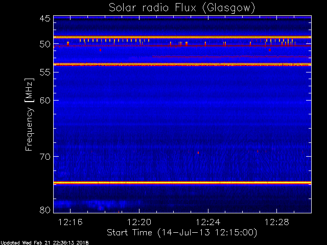Click the 'Start Time (14-Jul-13 12:15:00)' axis label

[x=182, y=232]
